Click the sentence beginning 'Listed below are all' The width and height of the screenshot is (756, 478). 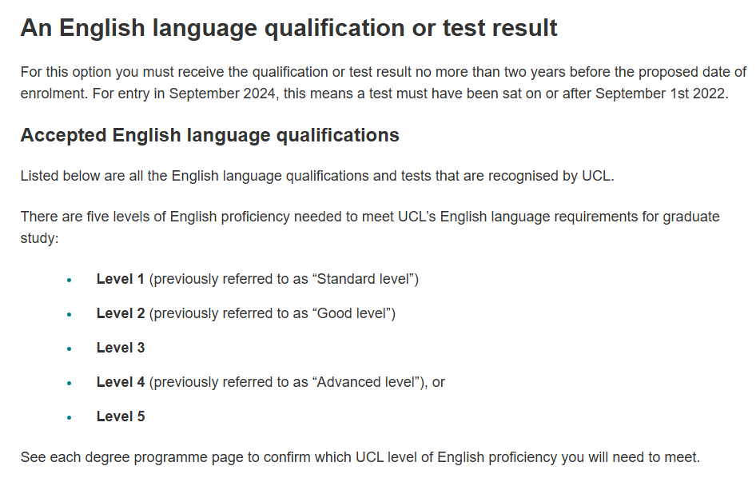tap(317, 176)
